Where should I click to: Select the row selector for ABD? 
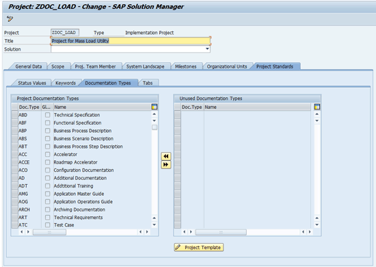point(14,115)
